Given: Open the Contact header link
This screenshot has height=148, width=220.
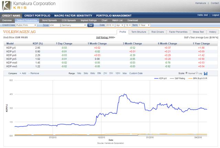Looking at the screenshot, I should pos(214,3).
